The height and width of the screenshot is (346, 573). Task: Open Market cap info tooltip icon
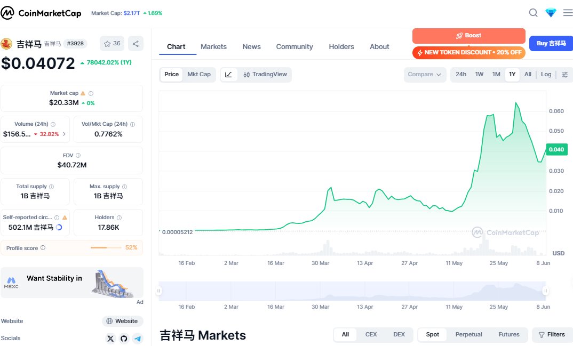click(x=91, y=93)
